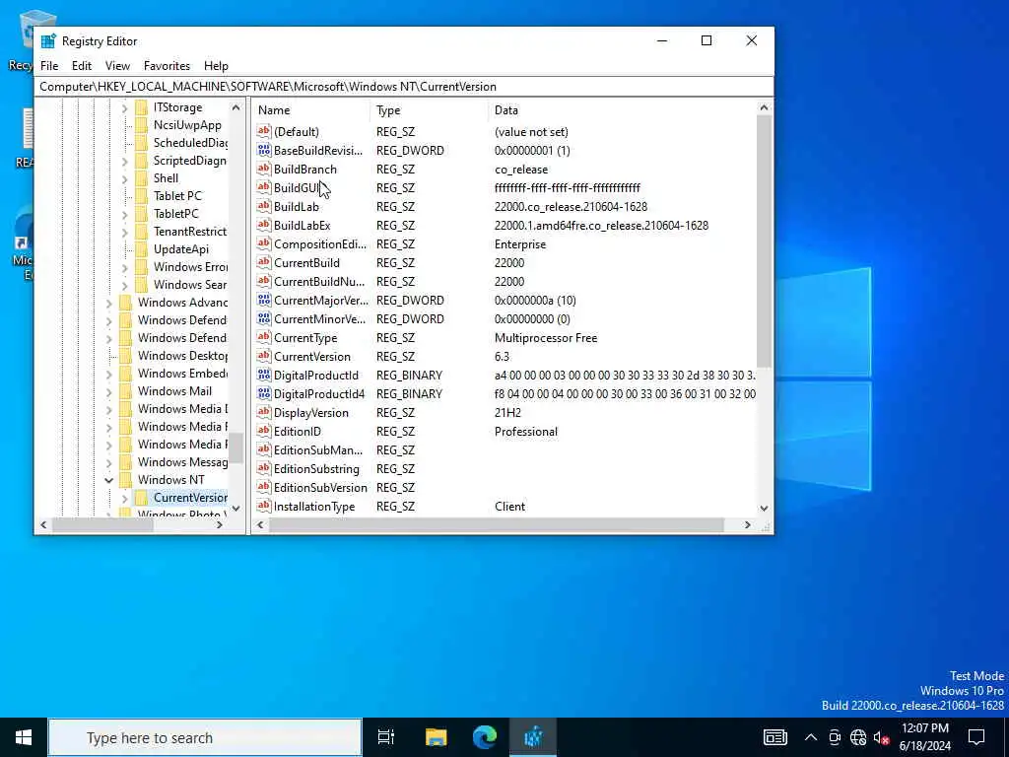Click the (Default) value icon

click(263, 131)
